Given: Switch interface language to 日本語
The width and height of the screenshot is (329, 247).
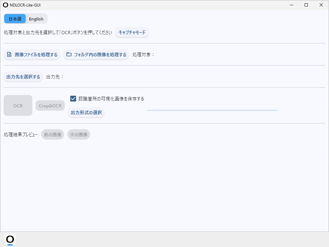Looking at the screenshot, I should pyautogui.click(x=15, y=19).
